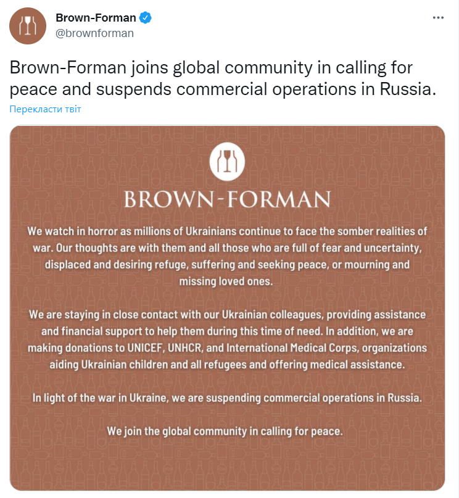Click 'missing loved ones.' line in the image
Image resolution: width=459 pixels, height=498 pixels.
[x=225, y=280]
